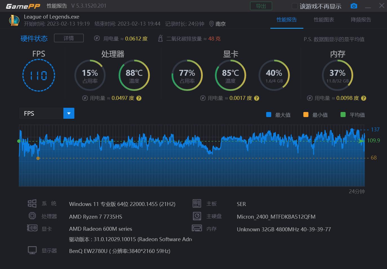Enable the 该游戏不再显示 checkbox
The height and width of the screenshot is (269, 387).
tap(294, 6)
